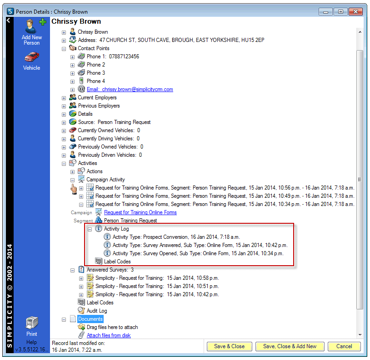Screen dimensions: 370x360
Task: Click the Attach files from disk link
Action: pos(109,335)
